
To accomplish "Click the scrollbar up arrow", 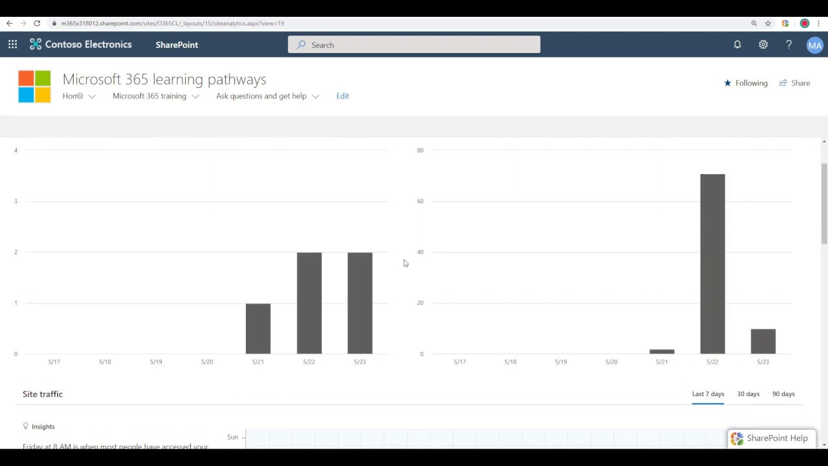I will click(824, 141).
